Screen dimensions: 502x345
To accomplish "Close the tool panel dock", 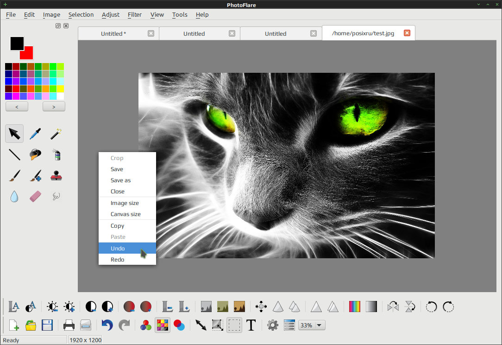I will click(66, 26).
